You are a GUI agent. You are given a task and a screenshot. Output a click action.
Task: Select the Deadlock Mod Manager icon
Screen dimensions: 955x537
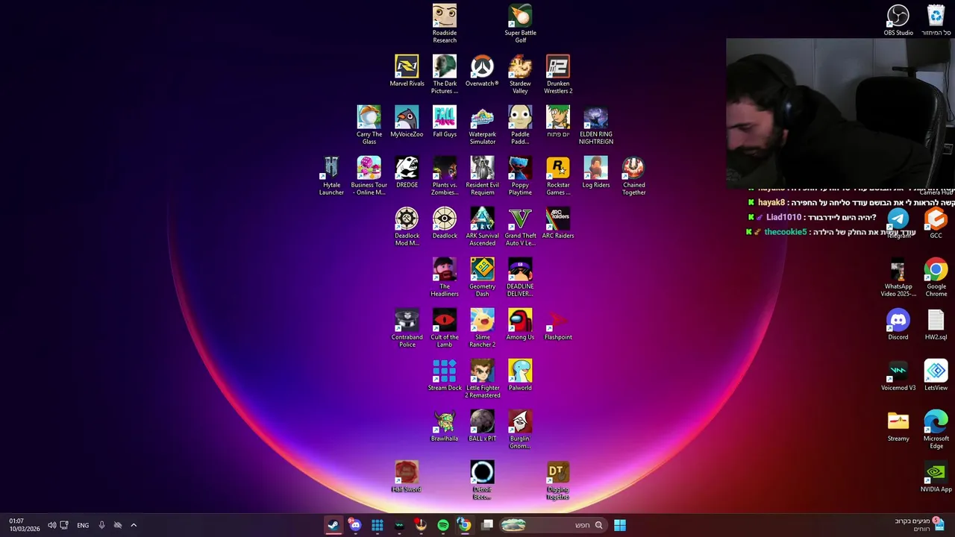click(407, 226)
